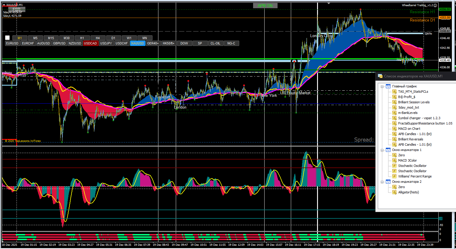The image size is (456, 249).
Task: Click the 4338.48 current price tag
Action: 445,60
